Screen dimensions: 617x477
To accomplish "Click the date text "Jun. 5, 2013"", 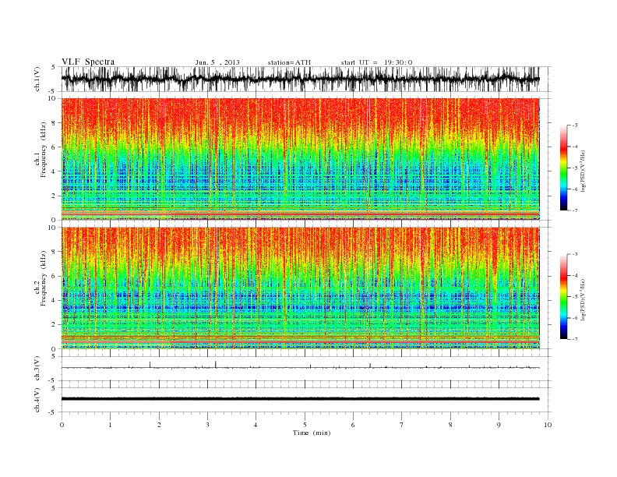I will pos(217,62).
